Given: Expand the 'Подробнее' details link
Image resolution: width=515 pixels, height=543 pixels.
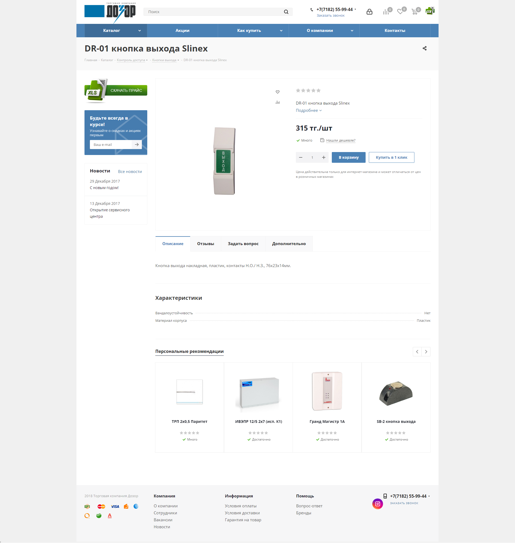Looking at the screenshot, I should click(x=309, y=110).
